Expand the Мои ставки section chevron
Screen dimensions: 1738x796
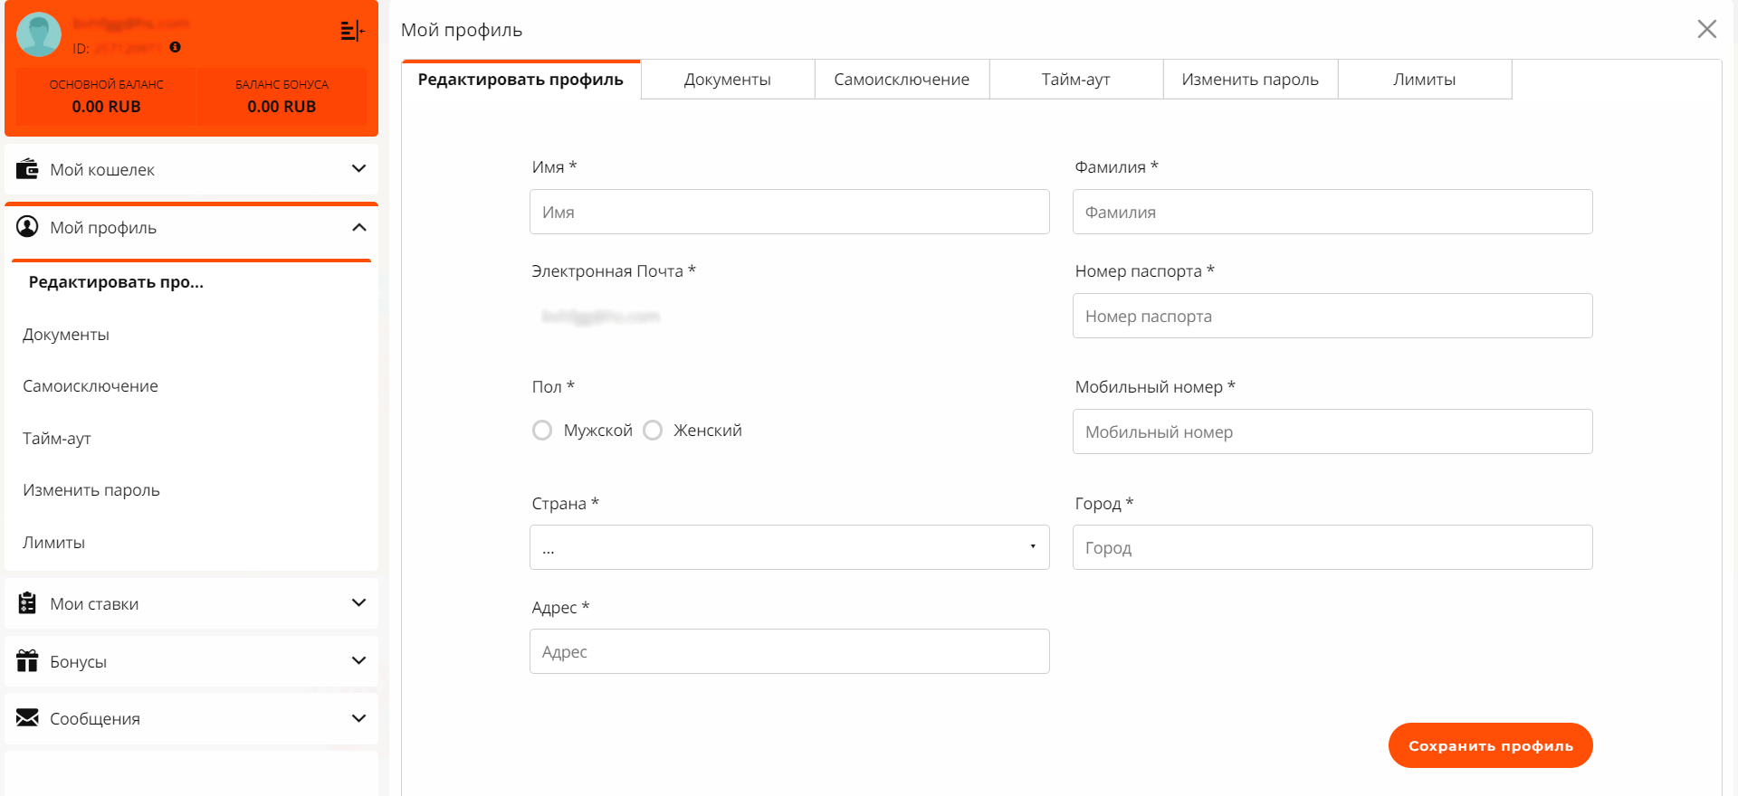click(x=358, y=603)
